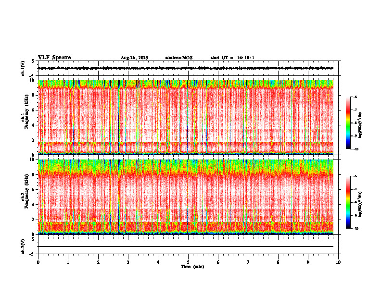The width and height of the screenshot is (381, 294).
Task: Click time axis tick label "5"
Action: [x=188, y=262]
